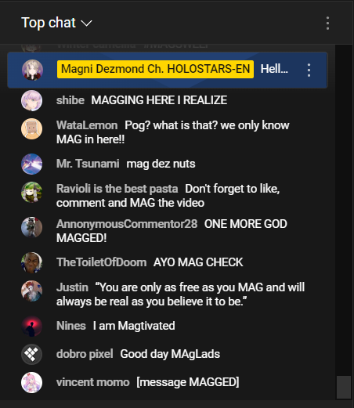
Task: Open Top chat mode selector label
Action: [x=49, y=23]
